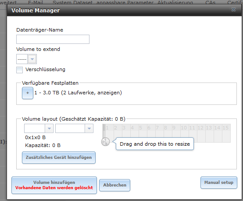243x201 pixels.
Task: Click Abbrechen to cancel
Action: click(x=114, y=185)
